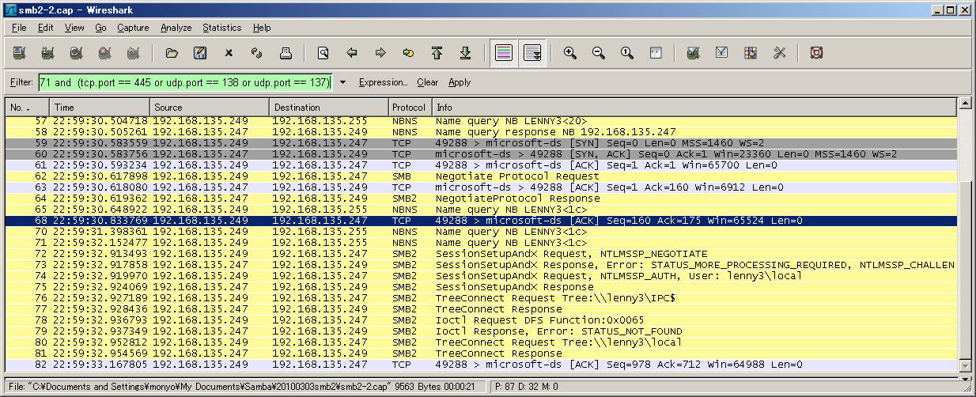The width and height of the screenshot is (976, 397).
Task: Edit display filters toolbar icon
Action: (721, 53)
